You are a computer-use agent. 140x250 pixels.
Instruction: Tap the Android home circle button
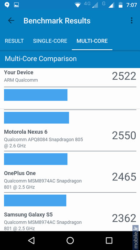pyautogui.click(x=70, y=240)
